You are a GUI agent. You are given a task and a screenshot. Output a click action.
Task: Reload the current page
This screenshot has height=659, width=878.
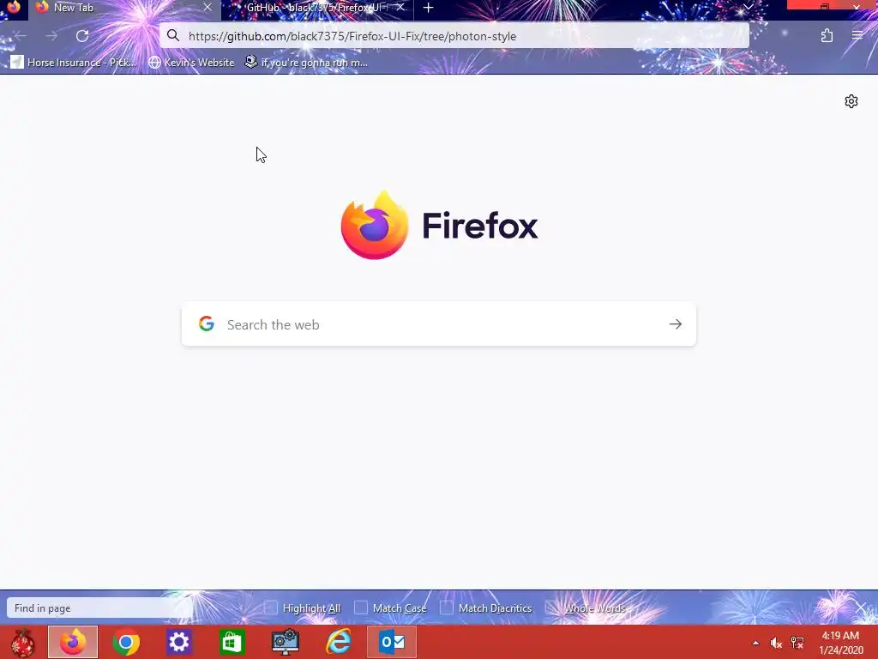[82, 36]
